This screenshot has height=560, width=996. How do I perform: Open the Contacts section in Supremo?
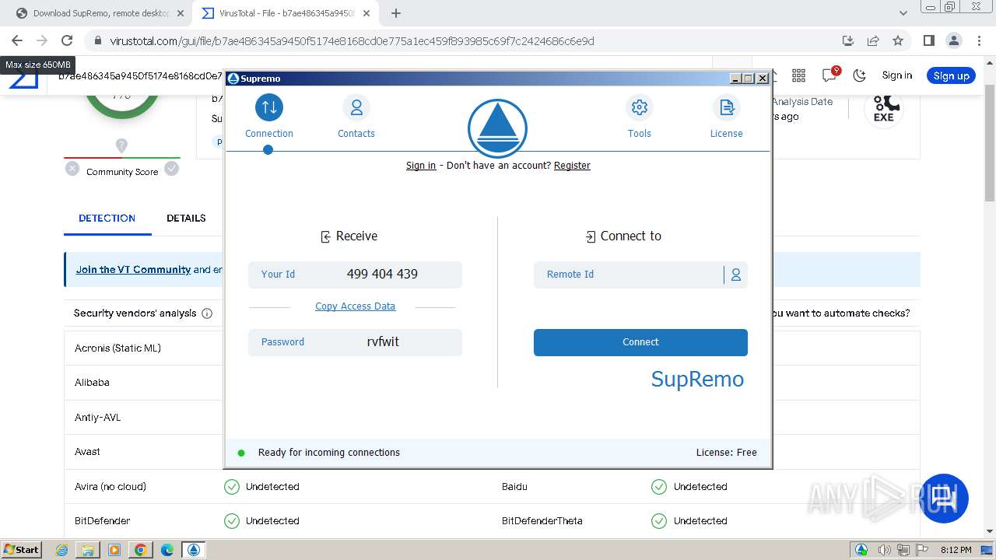coord(356,117)
